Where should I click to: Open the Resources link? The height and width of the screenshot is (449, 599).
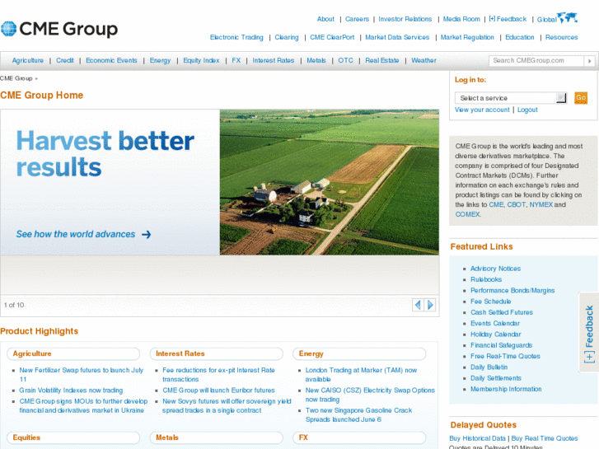click(x=562, y=37)
